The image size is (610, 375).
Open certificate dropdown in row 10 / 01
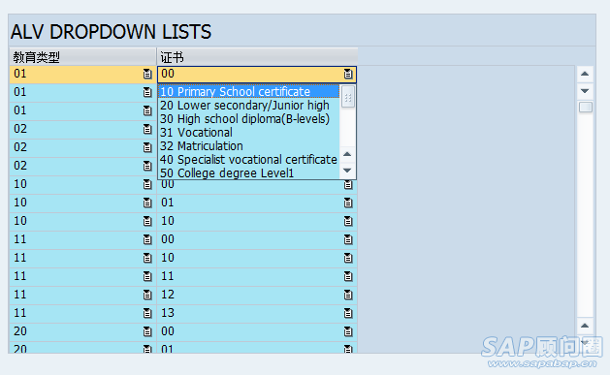348,203
